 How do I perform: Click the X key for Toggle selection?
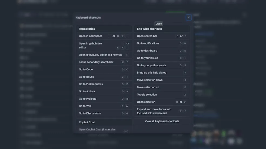point(185,95)
